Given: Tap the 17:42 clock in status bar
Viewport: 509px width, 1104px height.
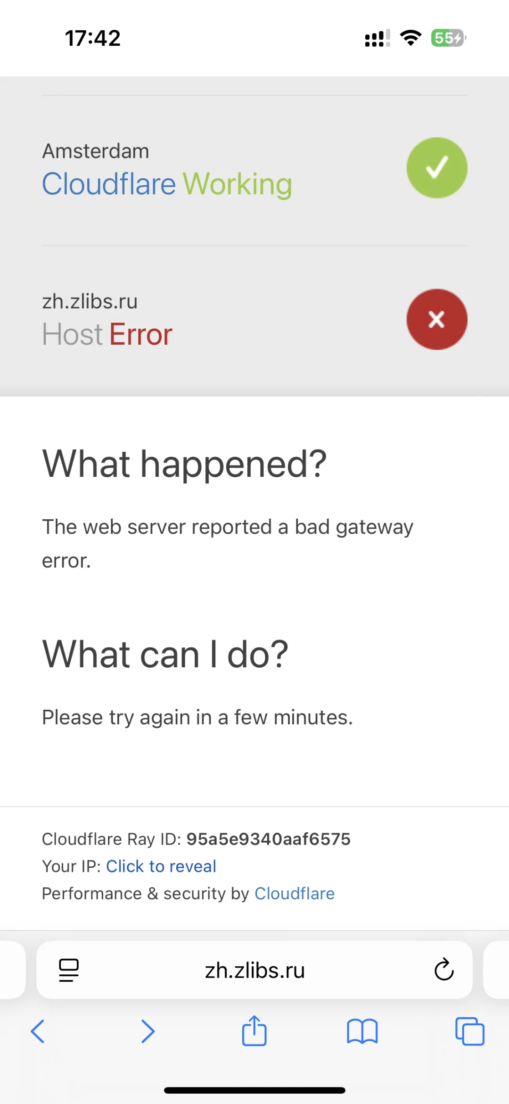Looking at the screenshot, I should tap(93, 38).
